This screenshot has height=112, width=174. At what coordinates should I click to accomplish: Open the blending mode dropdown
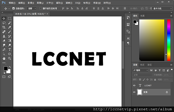coord(142,75)
